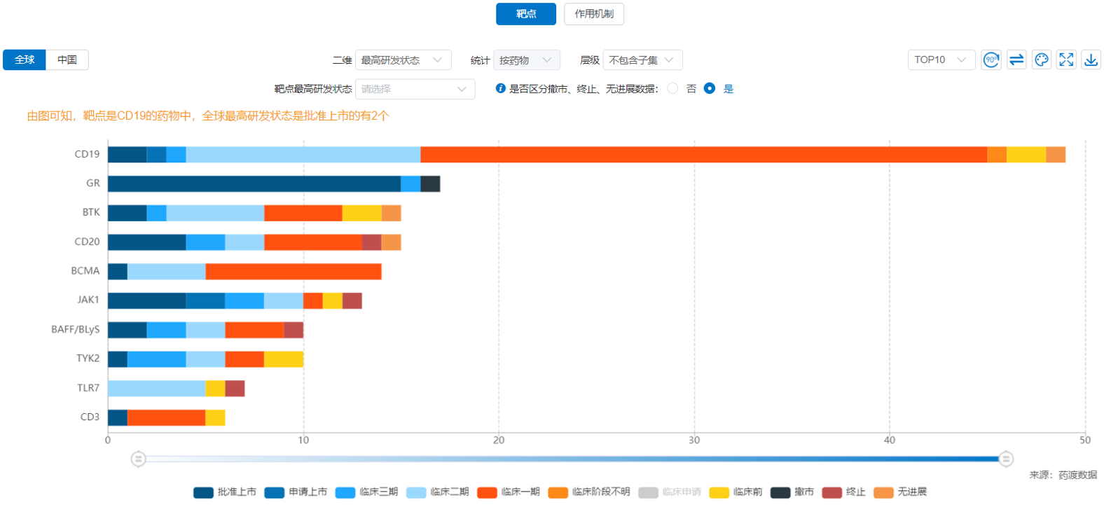Viewport: 1104px width, 507px height.
Task: Select the 中国 tab
Action: (x=67, y=60)
